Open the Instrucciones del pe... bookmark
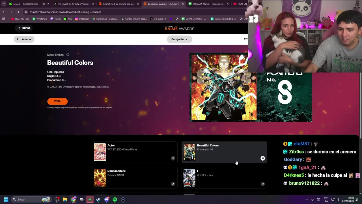 tap(223, 19)
